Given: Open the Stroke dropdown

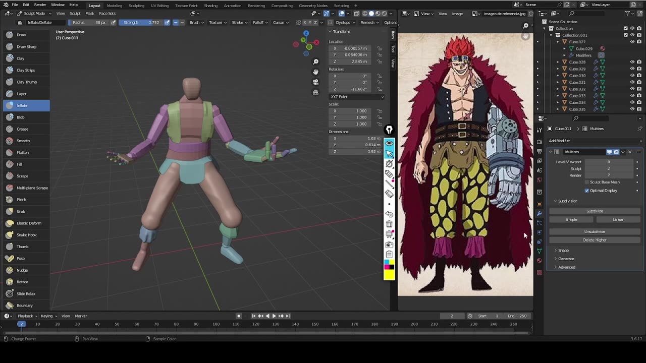Looking at the screenshot, I should tap(239, 22).
